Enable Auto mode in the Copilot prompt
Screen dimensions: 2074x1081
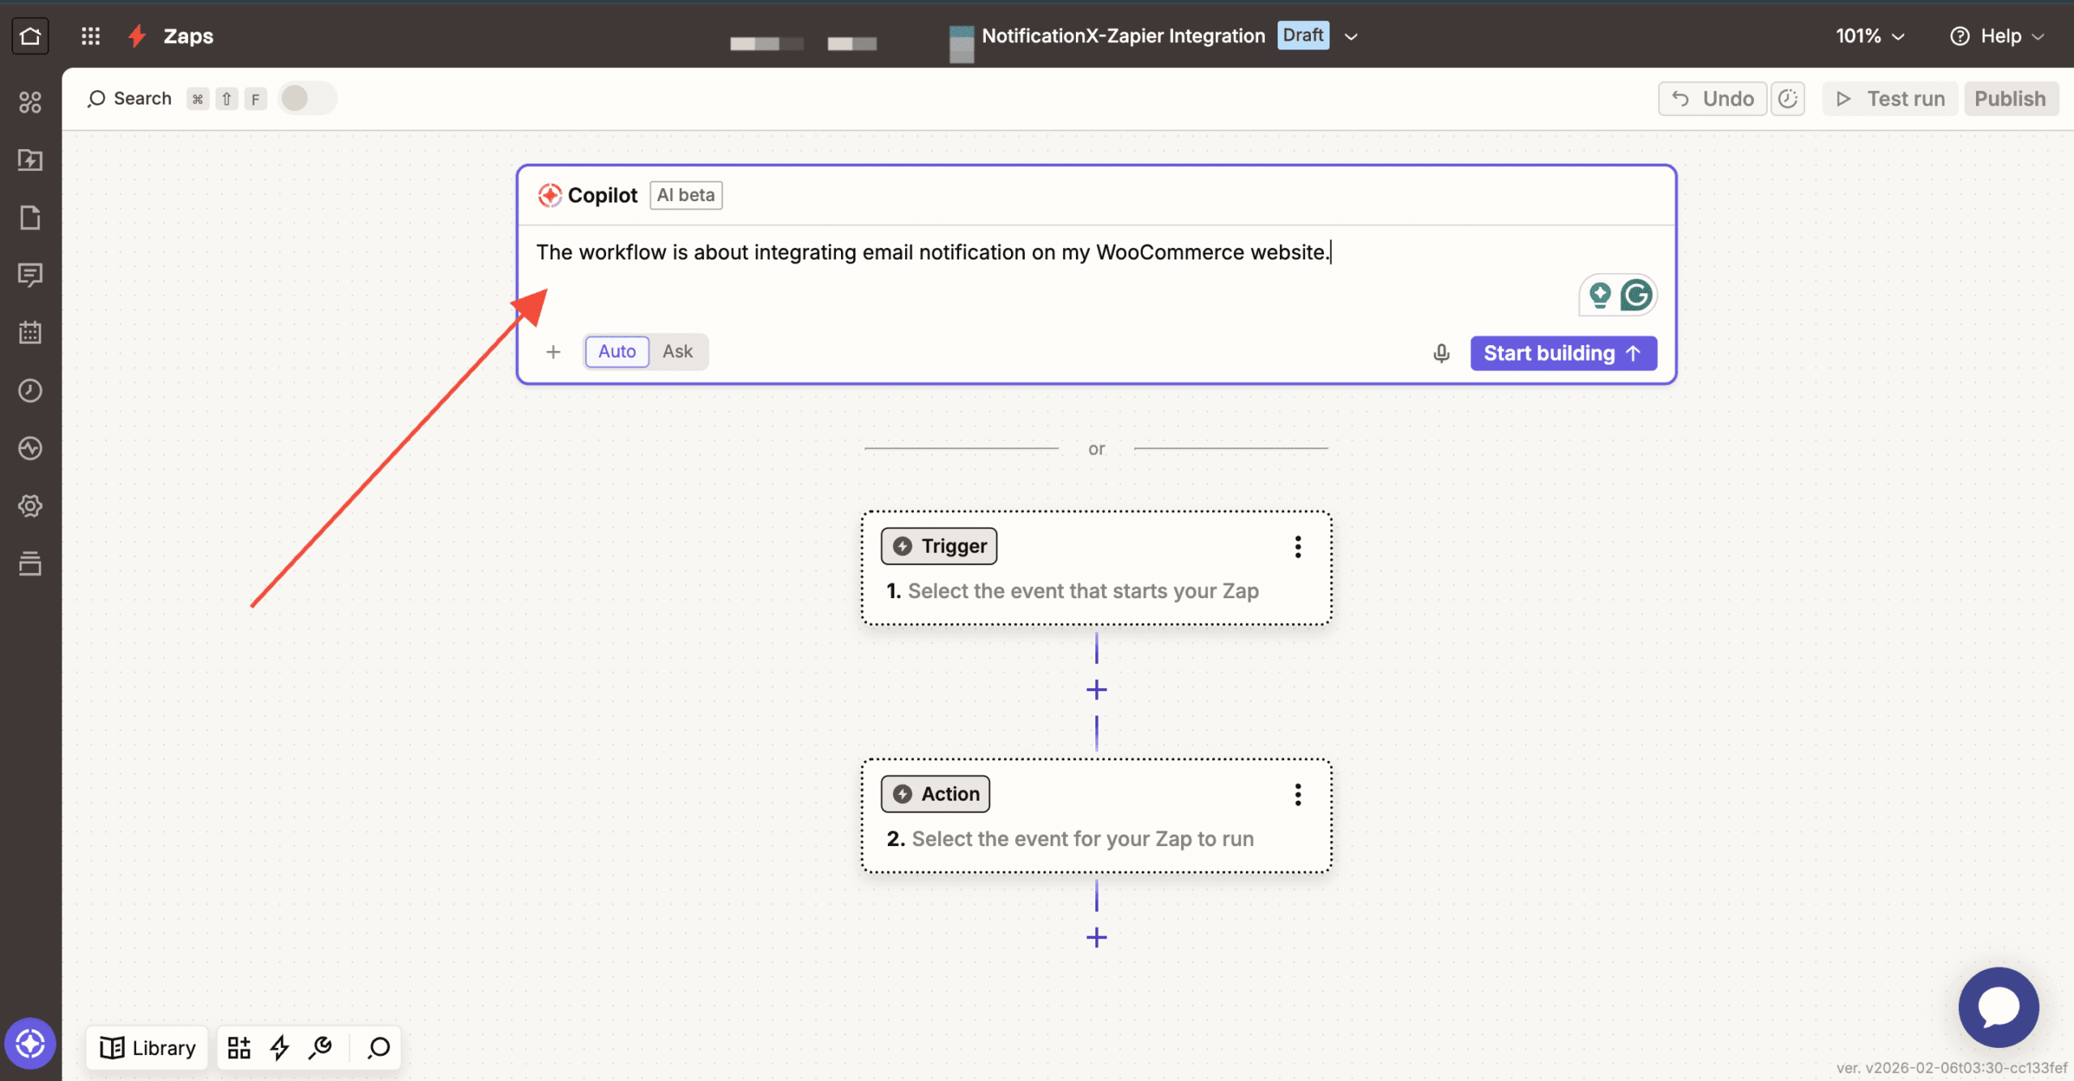(x=617, y=351)
